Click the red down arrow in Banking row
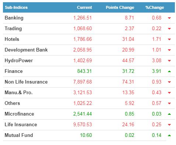The height and width of the screenshot is (145, 176). 169,18
